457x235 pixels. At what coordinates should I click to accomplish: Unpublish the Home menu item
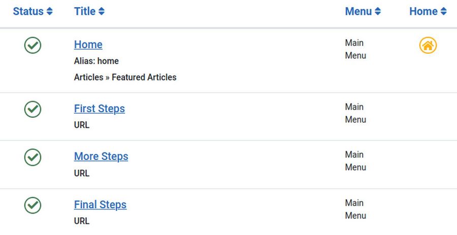[32, 46]
